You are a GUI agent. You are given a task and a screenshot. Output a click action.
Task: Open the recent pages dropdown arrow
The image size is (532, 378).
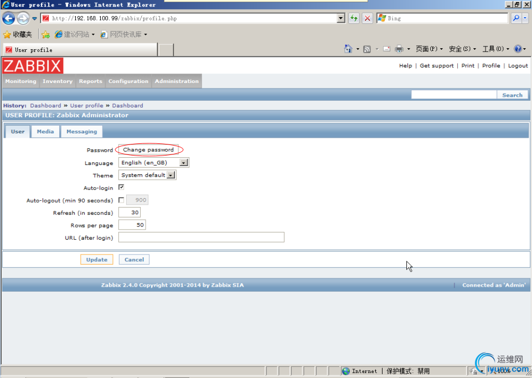pyautogui.click(x=34, y=19)
